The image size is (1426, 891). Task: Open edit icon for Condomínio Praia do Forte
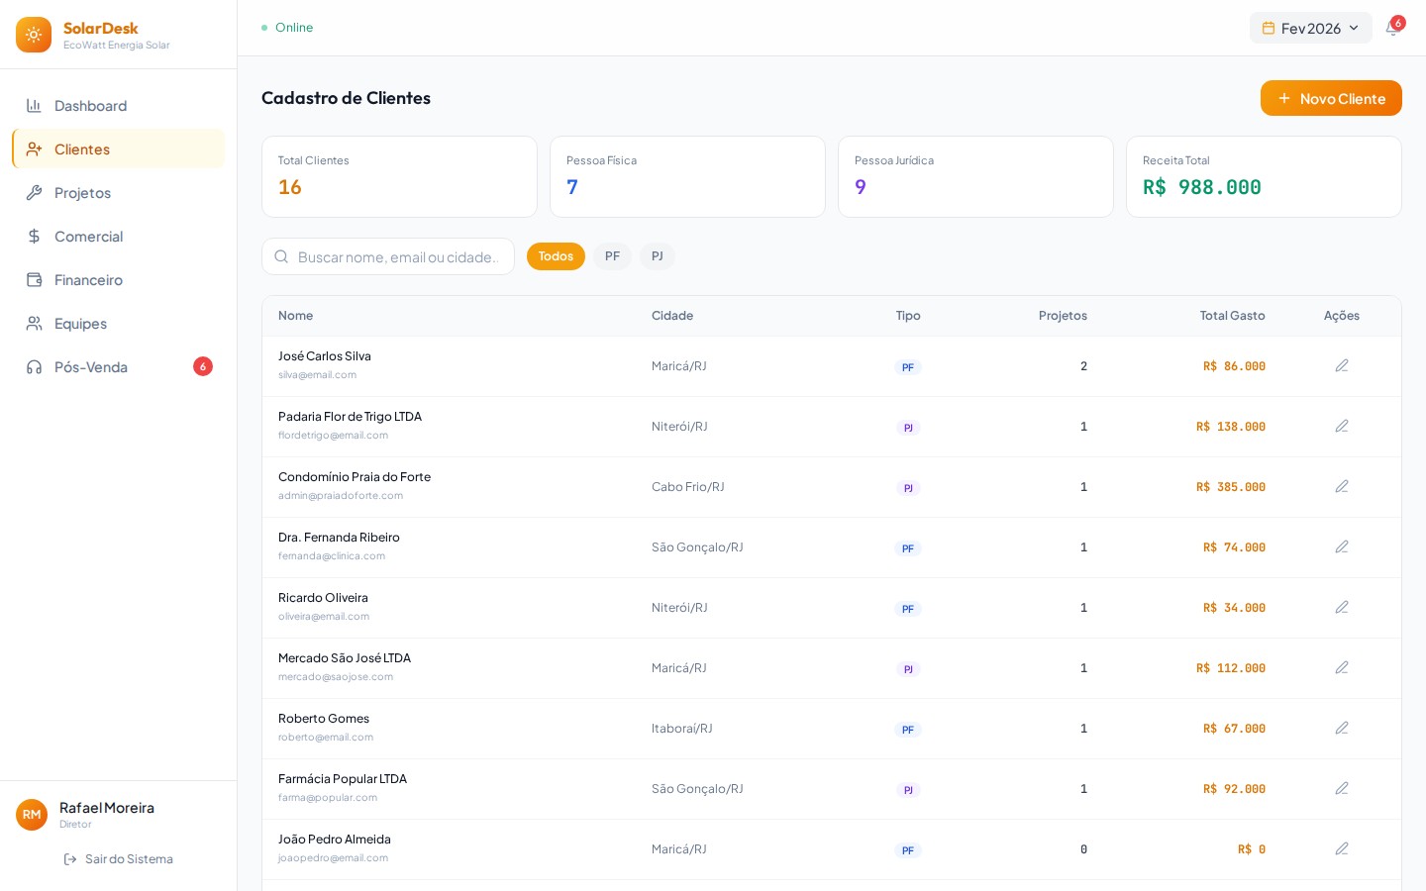[1341, 487]
